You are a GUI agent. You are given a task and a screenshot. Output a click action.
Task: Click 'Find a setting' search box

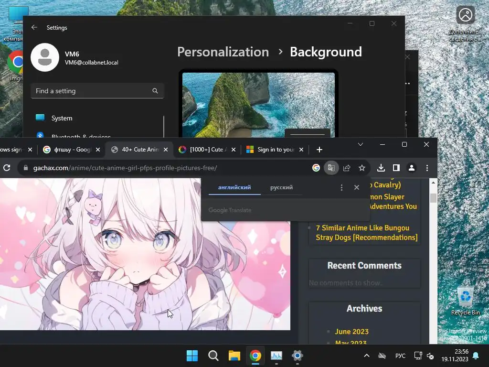pos(97,91)
